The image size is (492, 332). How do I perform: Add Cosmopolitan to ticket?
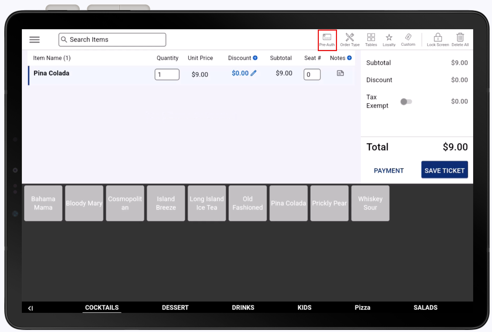pyautogui.click(x=125, y=203)
